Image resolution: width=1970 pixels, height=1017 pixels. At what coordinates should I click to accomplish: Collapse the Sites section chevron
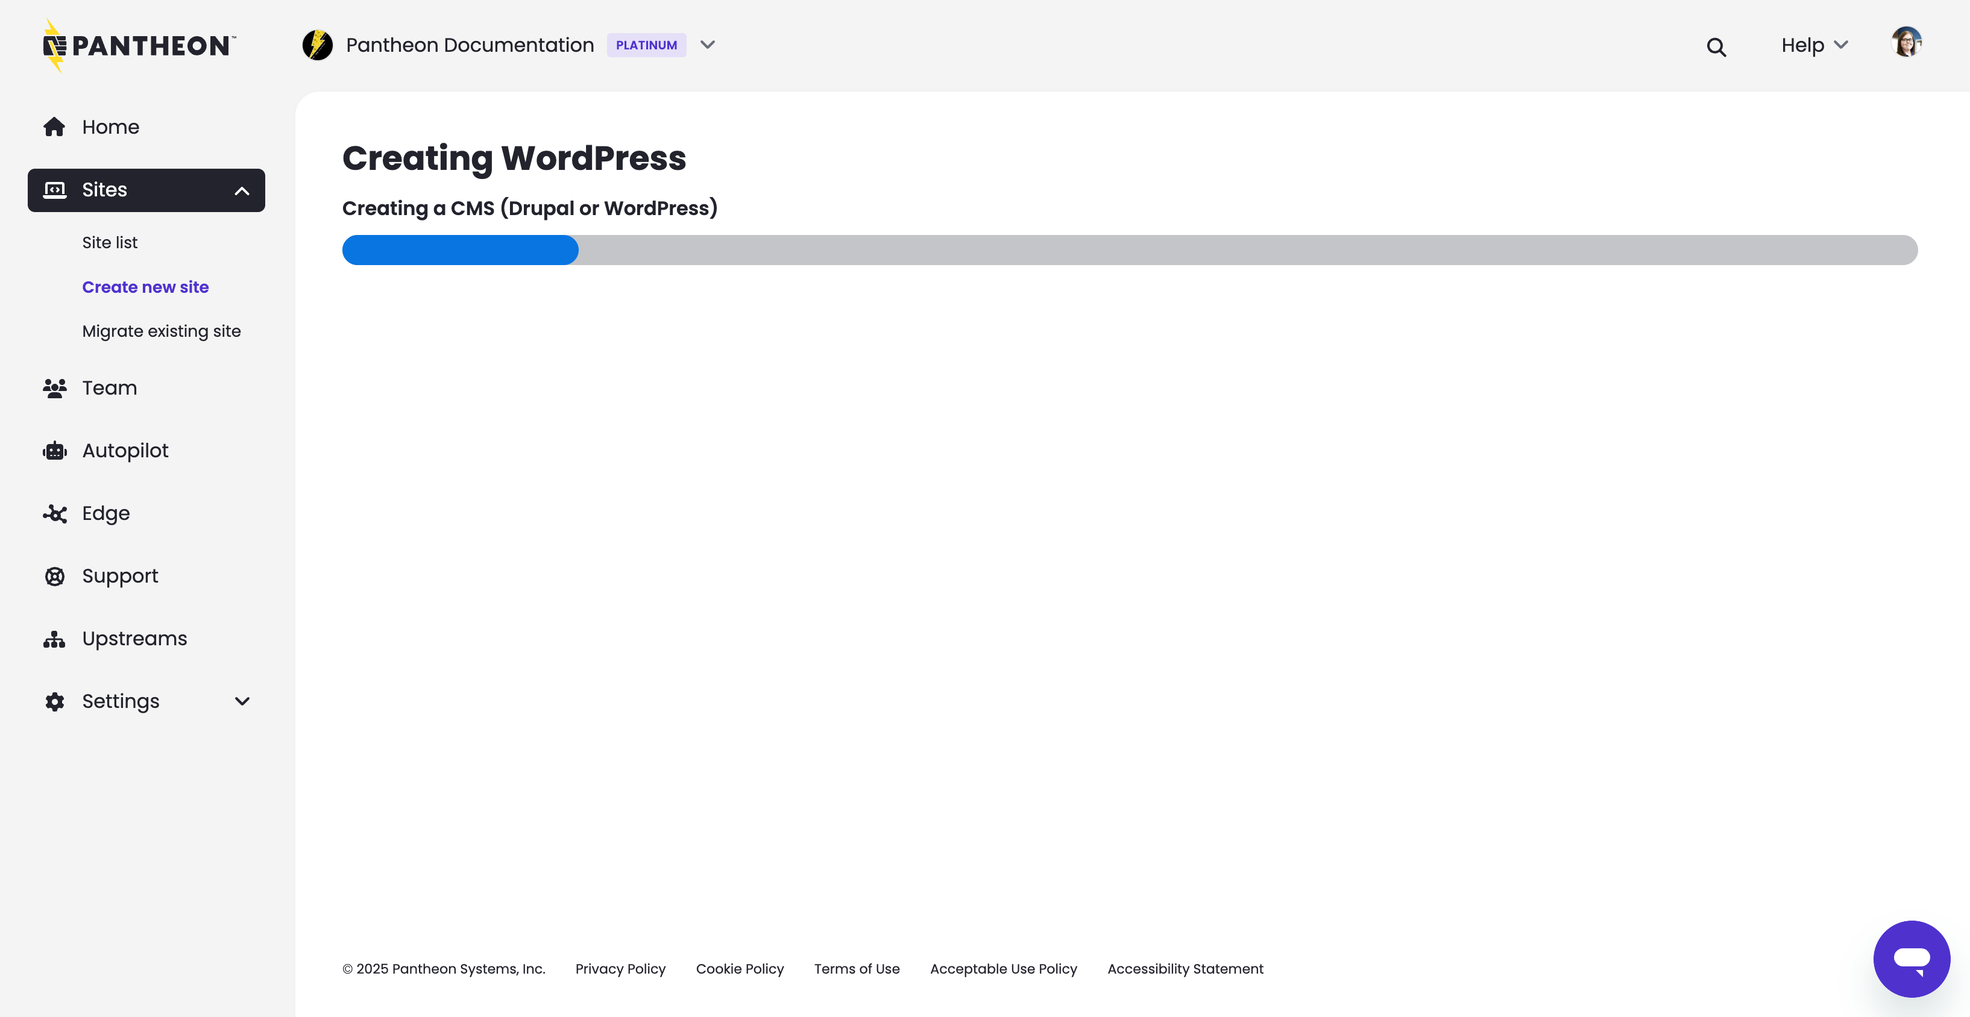click(242, 190)
